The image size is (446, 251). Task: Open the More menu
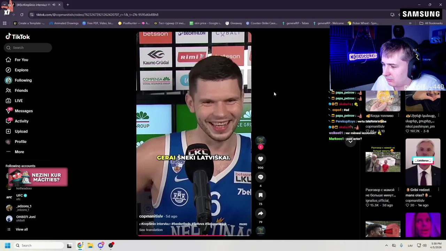pyautogui.click(x=19, y=152)
